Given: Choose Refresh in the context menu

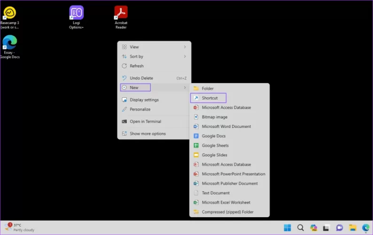Looking at the screenshot, I should point(137,66).
